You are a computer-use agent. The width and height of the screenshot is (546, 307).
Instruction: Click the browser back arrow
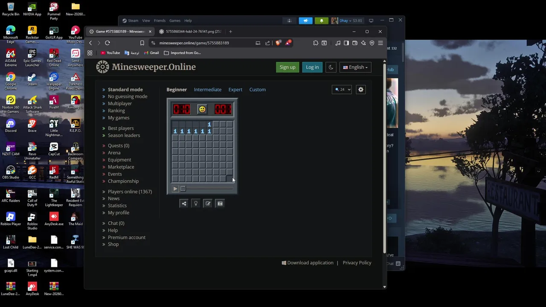click(x=90, y=43)
